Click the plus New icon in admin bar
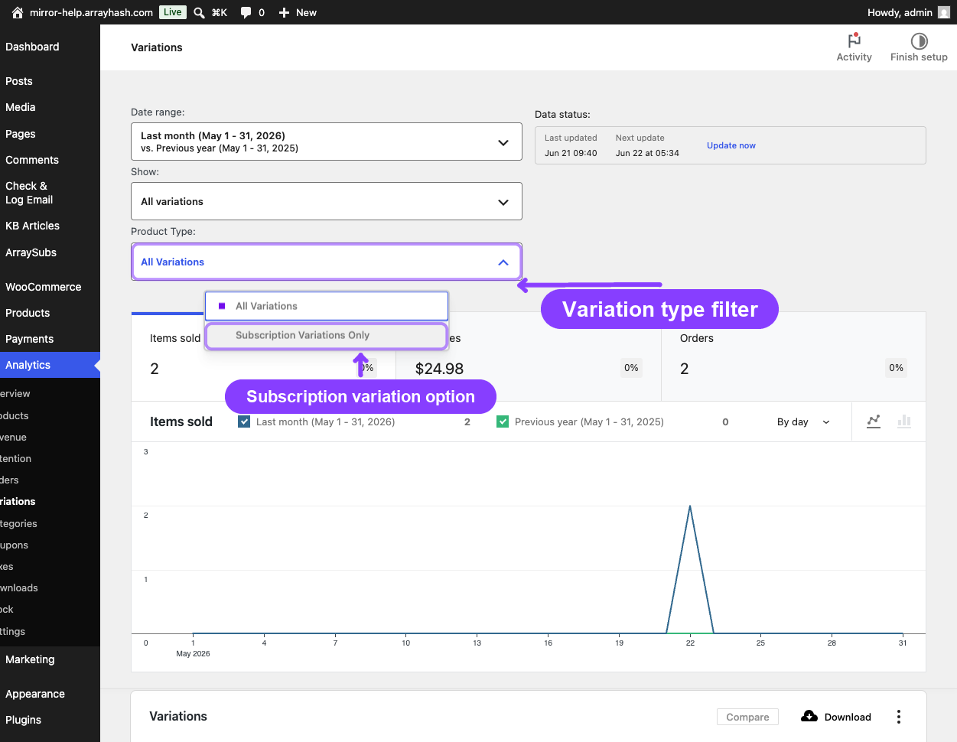Screen dimensions: 957x742 284,12
